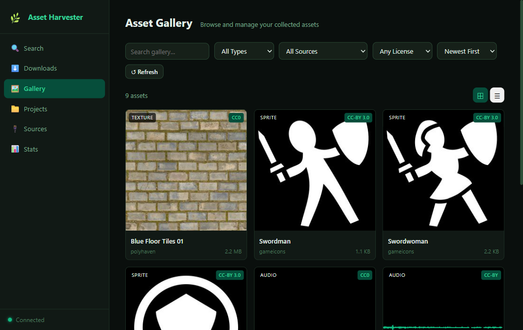This screenshot has height=330, width=523.
Task: Focus the Search gallery input field
Action: [x=167, y=51]
